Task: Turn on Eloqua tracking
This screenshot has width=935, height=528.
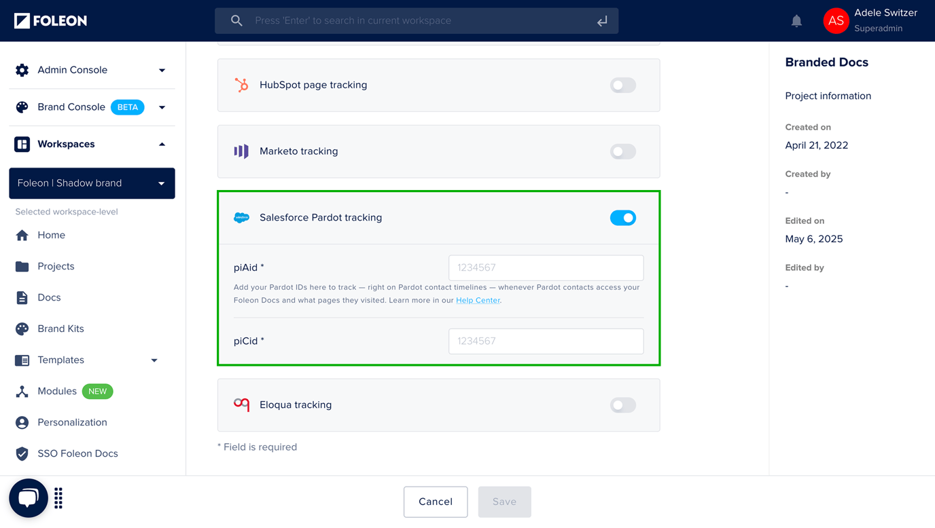Action: point(622,404)
